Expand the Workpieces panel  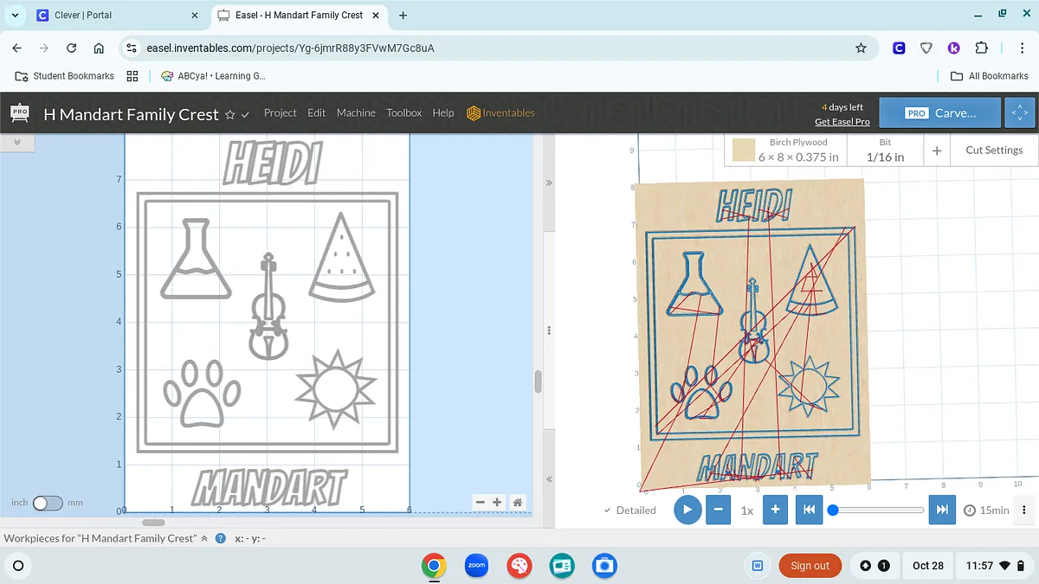pyautogui.click(x=204, y=538)
